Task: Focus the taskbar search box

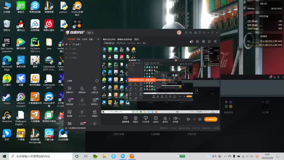Action: click(x=40, y=156)
